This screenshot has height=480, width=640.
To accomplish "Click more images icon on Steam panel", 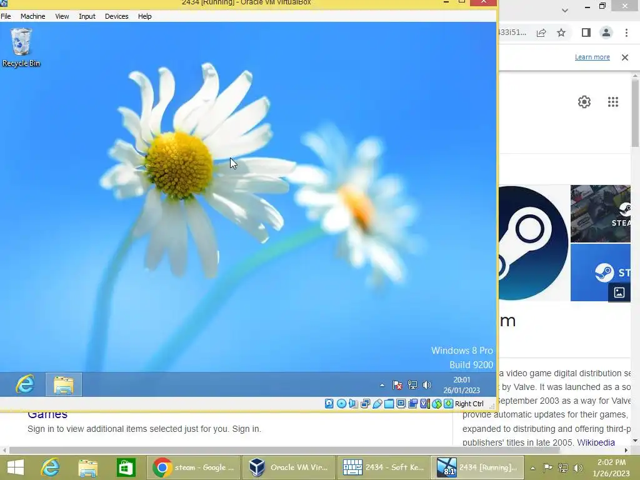I will pyautogui.click(x=619, y=292).
